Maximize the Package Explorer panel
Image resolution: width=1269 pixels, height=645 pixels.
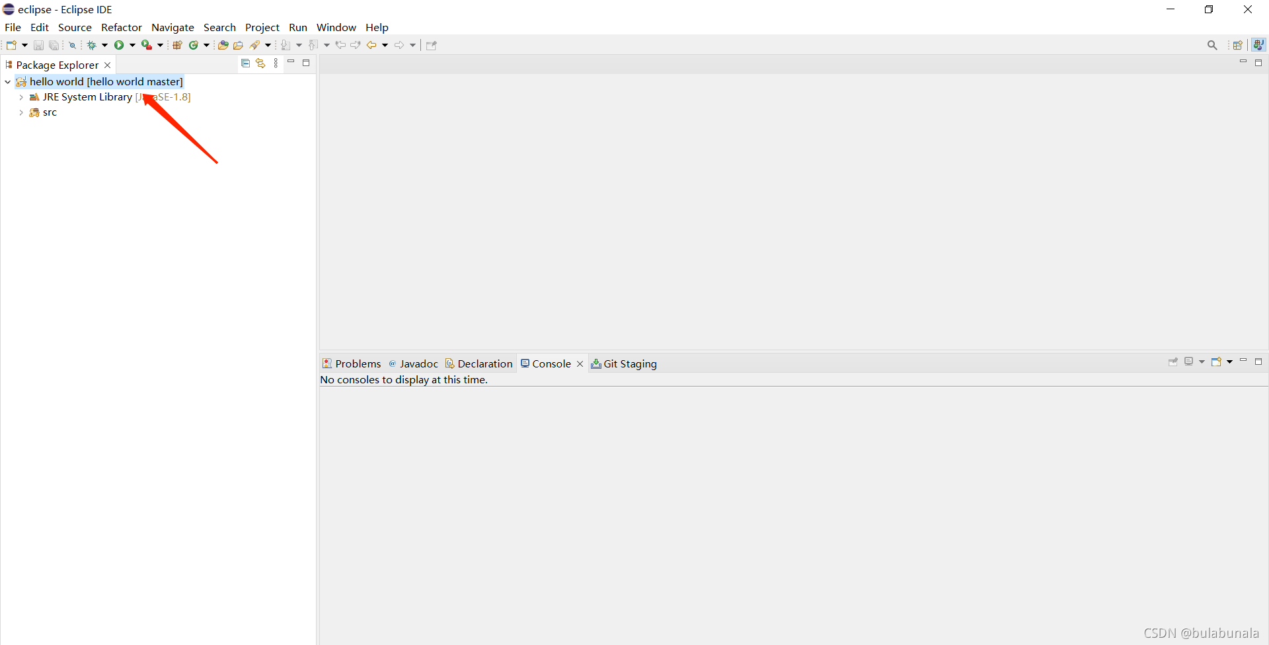306,63
